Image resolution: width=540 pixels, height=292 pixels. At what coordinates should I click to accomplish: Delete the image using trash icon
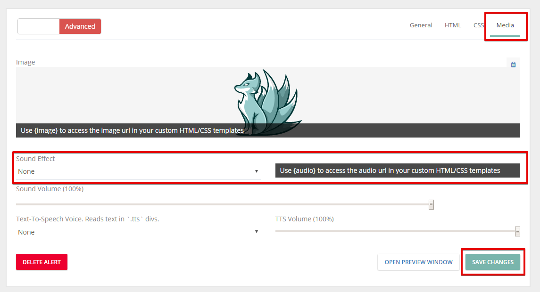(513, 65)
